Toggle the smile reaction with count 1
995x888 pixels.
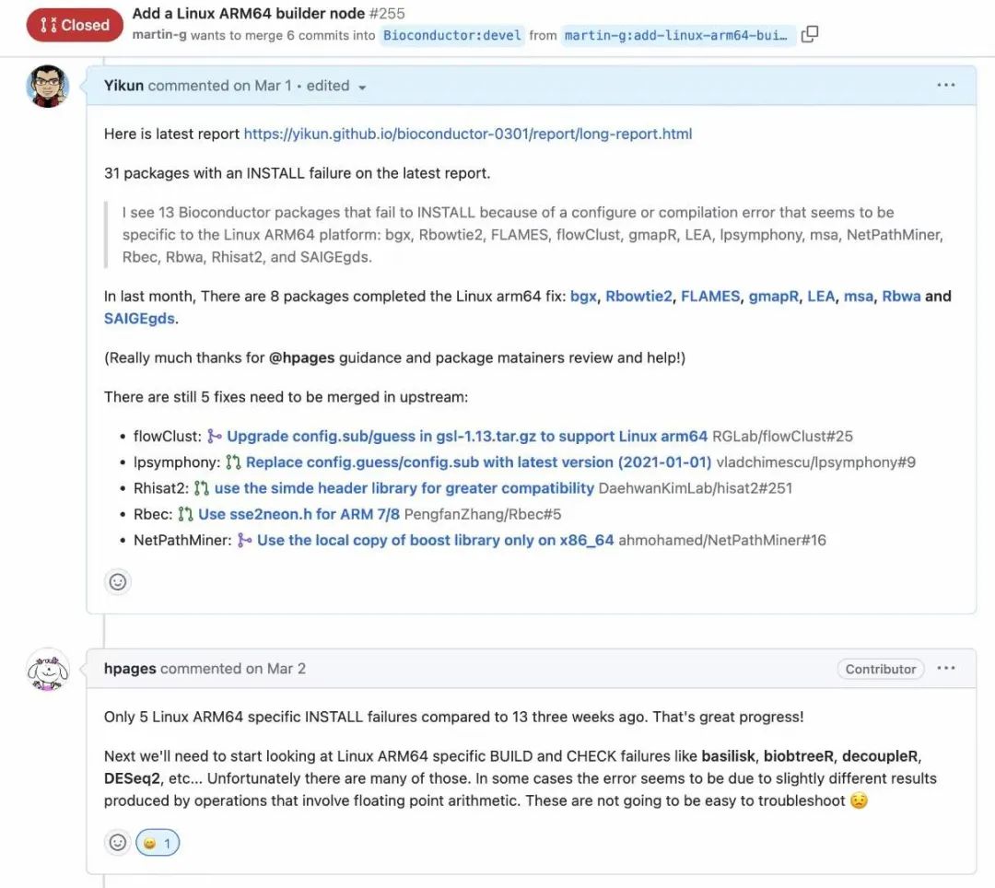(158, 842)
